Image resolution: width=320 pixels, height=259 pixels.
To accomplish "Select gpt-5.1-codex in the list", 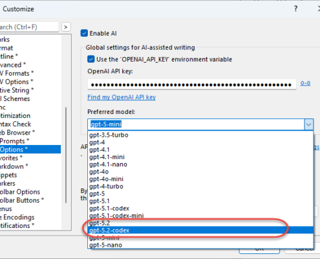I will coord(200,208).
